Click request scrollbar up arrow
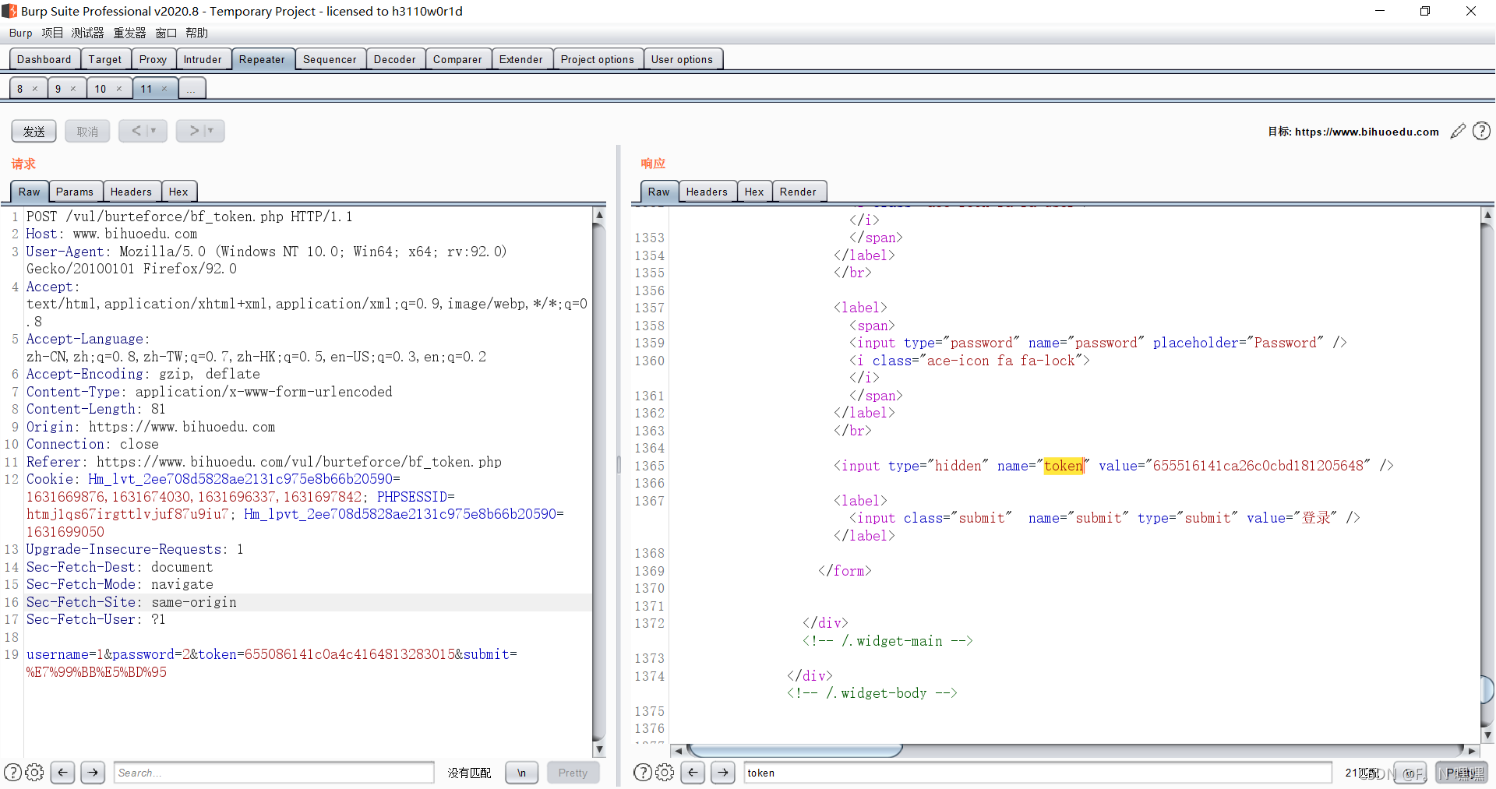1496x789 pixels. tap(599, 215)
